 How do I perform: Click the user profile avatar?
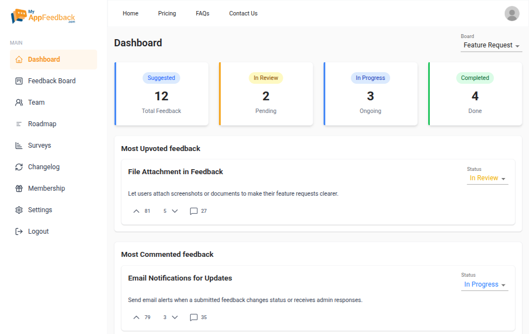[x=511, y=13]
